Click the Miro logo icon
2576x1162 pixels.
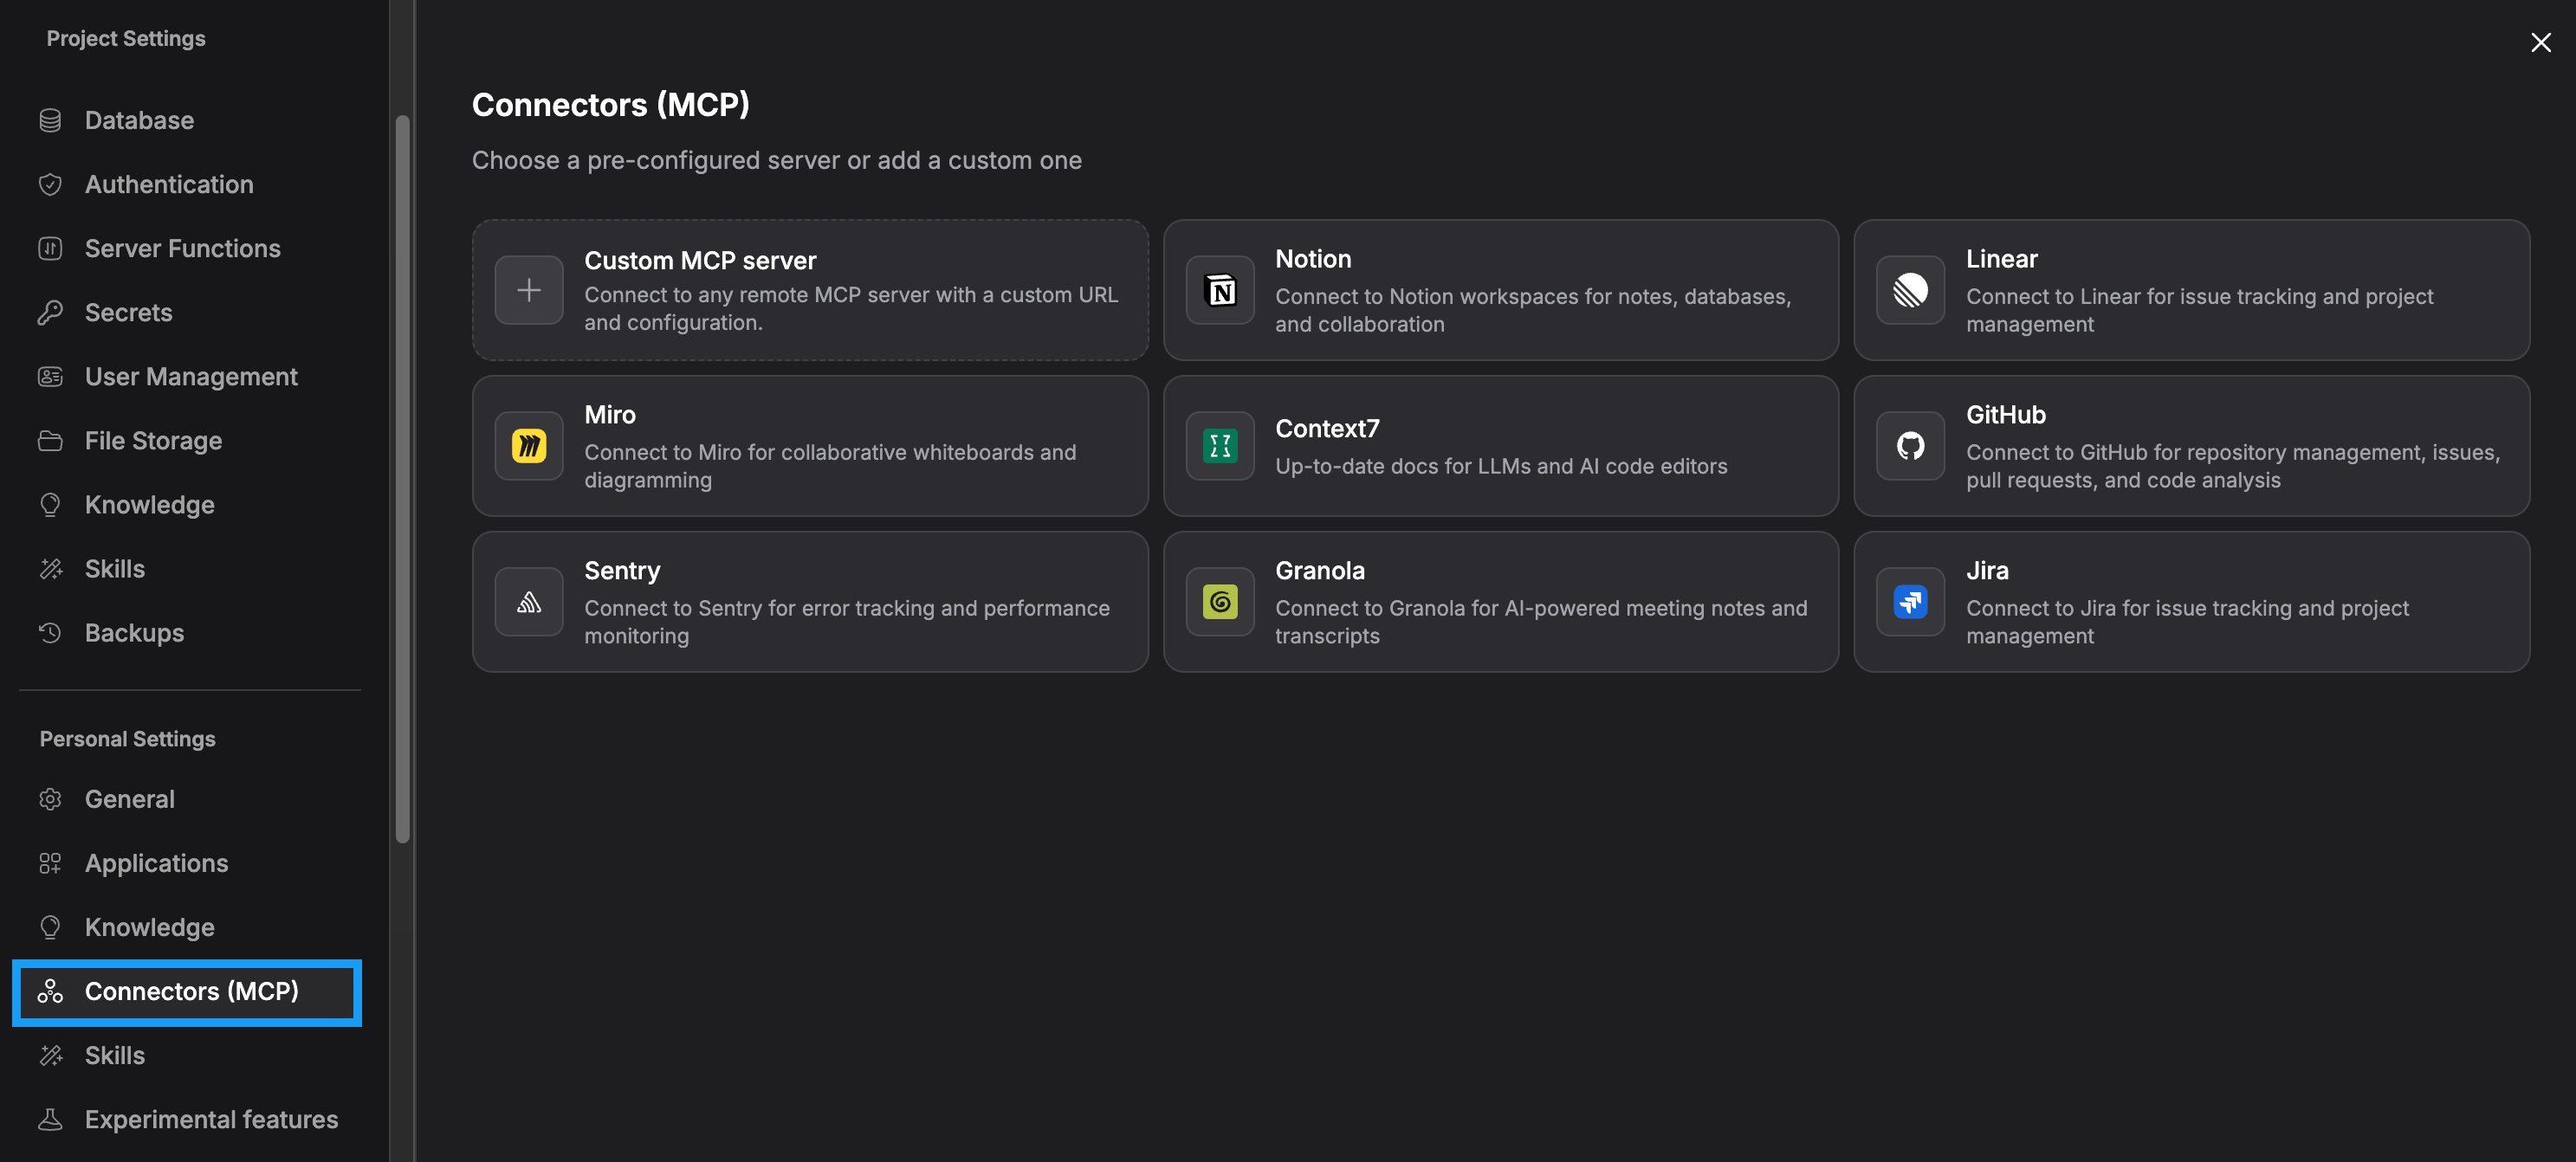[x=529, y=446]
